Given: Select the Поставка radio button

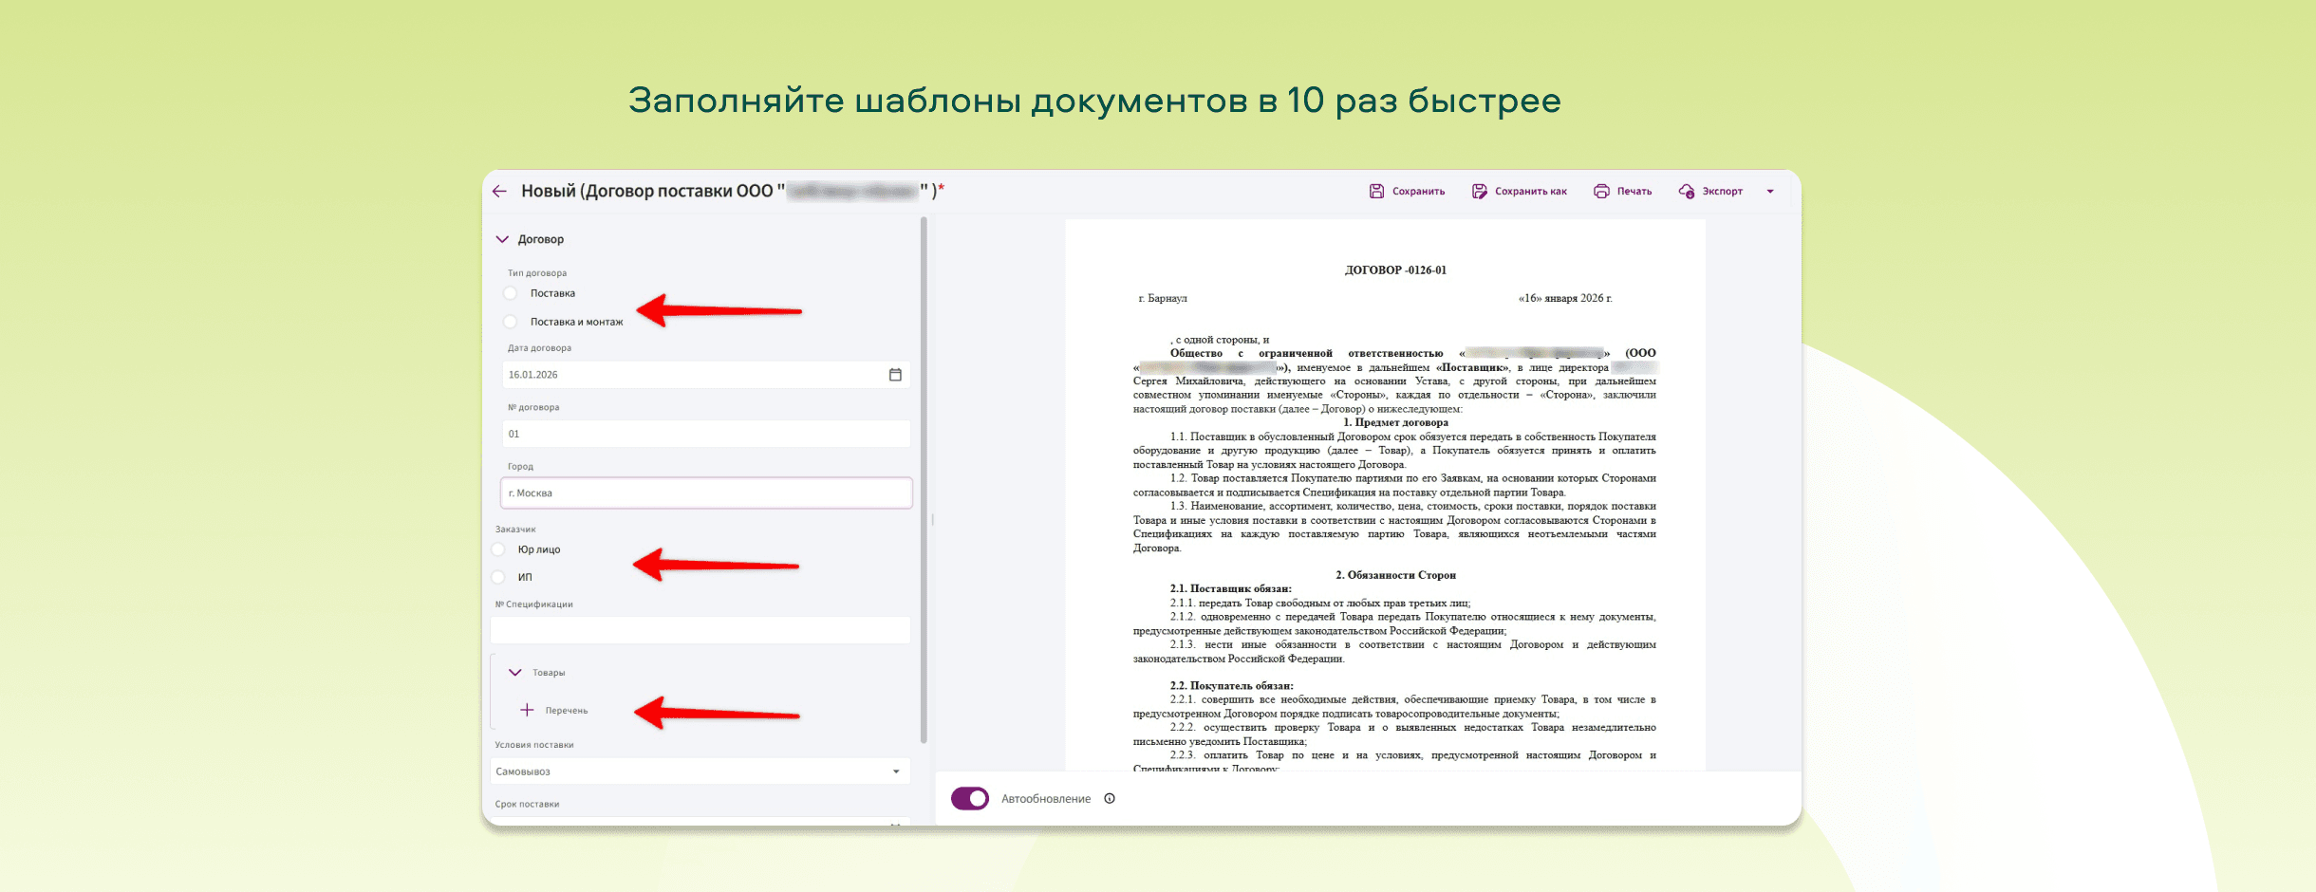Looking at the screenshot, I should pos(511,293).
